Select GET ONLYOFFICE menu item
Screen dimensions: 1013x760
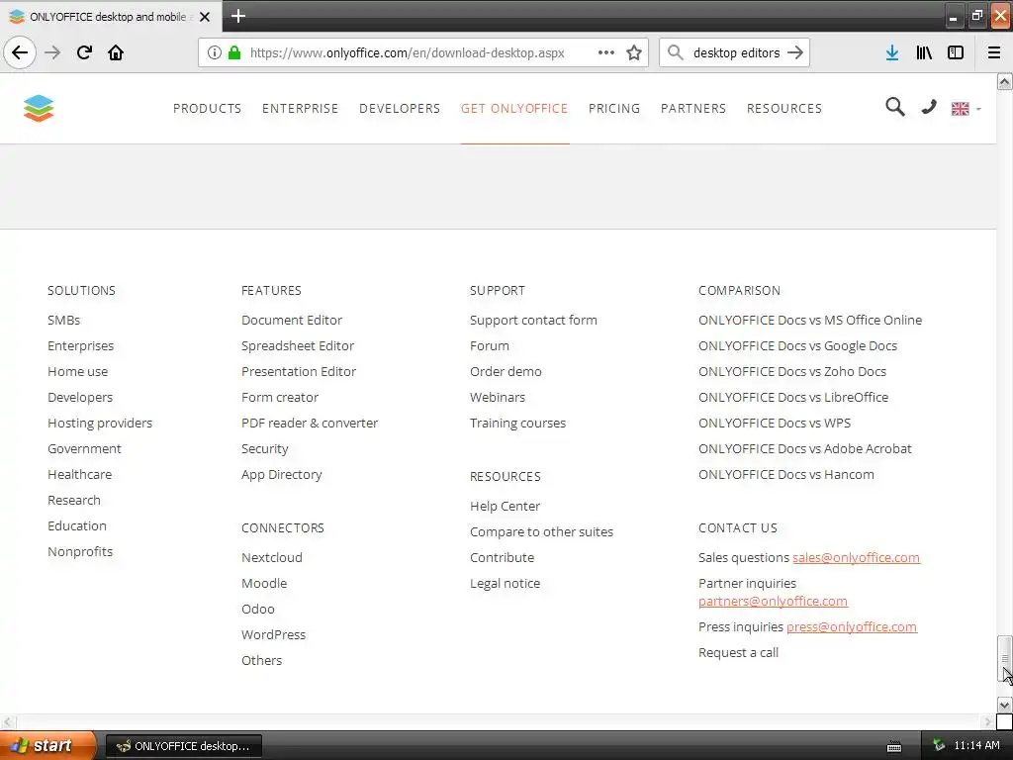coord(514,109)
